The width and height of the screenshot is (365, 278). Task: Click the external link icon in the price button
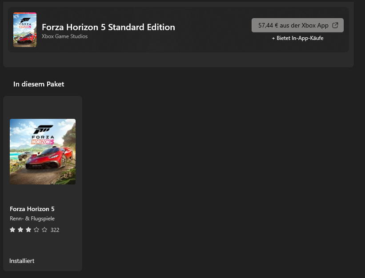coord(335,25)
